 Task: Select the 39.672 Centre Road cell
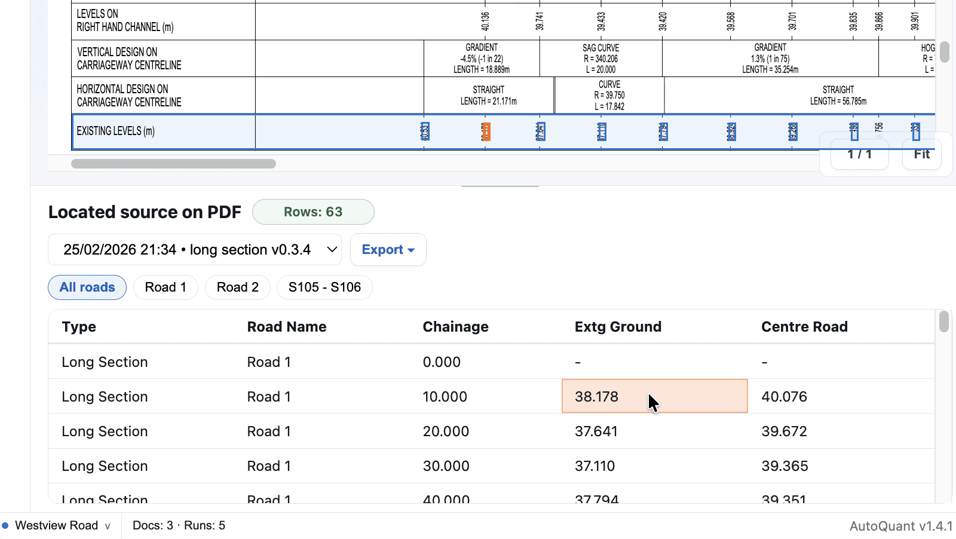(841, 431)
